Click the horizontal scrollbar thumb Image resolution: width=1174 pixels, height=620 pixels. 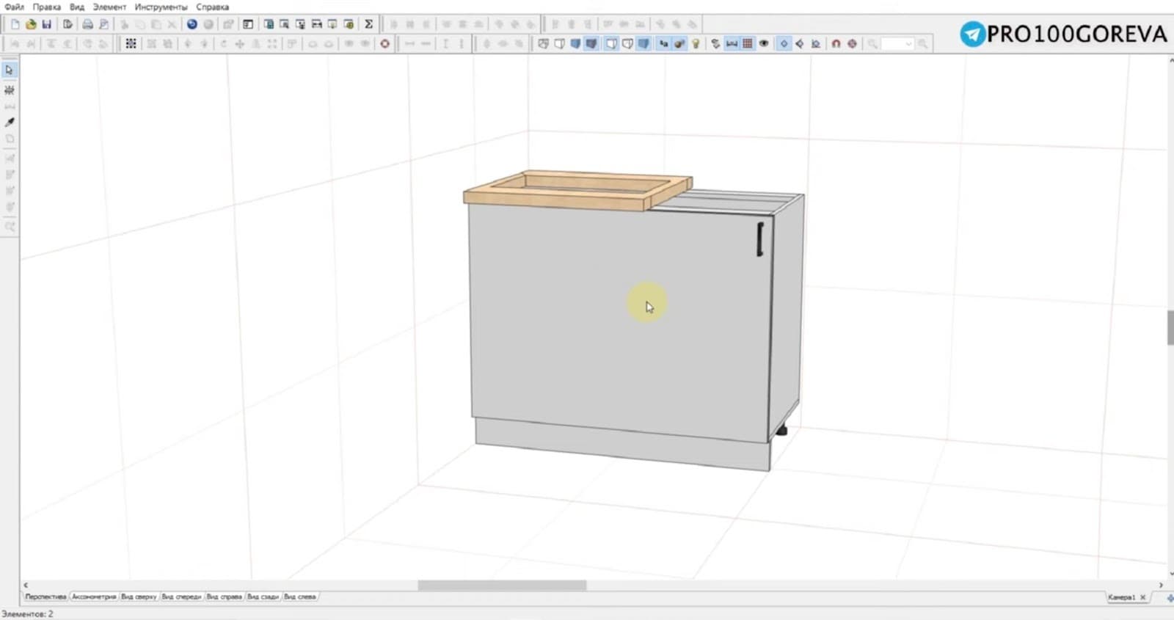coord(502,586)
